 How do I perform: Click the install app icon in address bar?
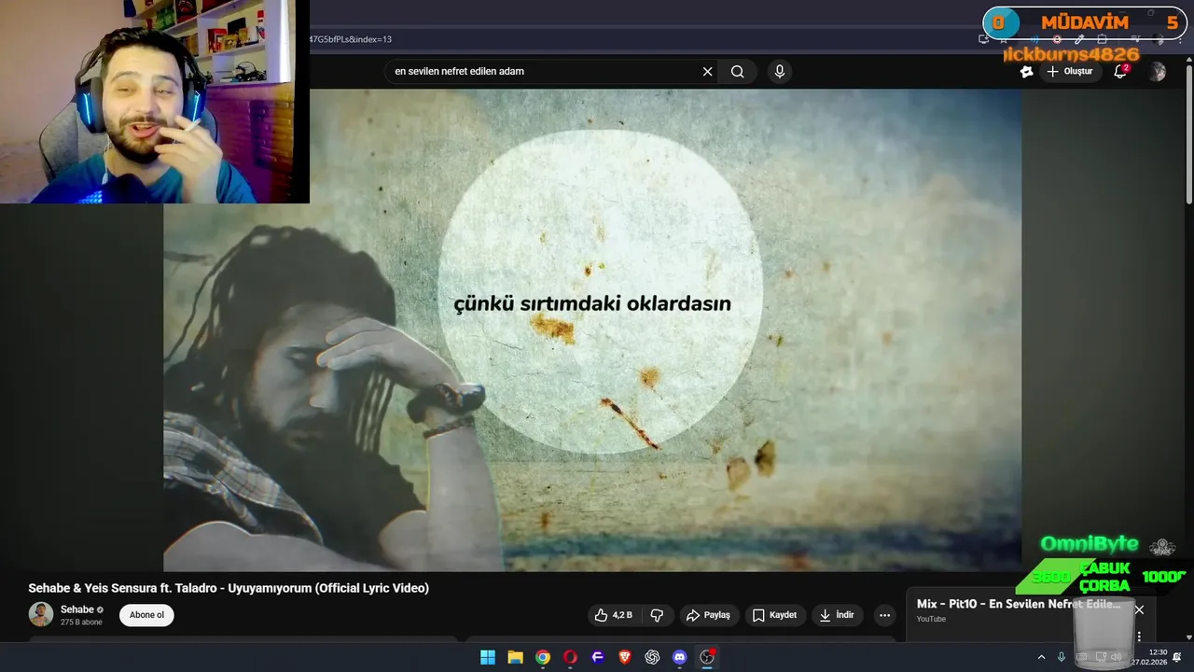(983, 39)
